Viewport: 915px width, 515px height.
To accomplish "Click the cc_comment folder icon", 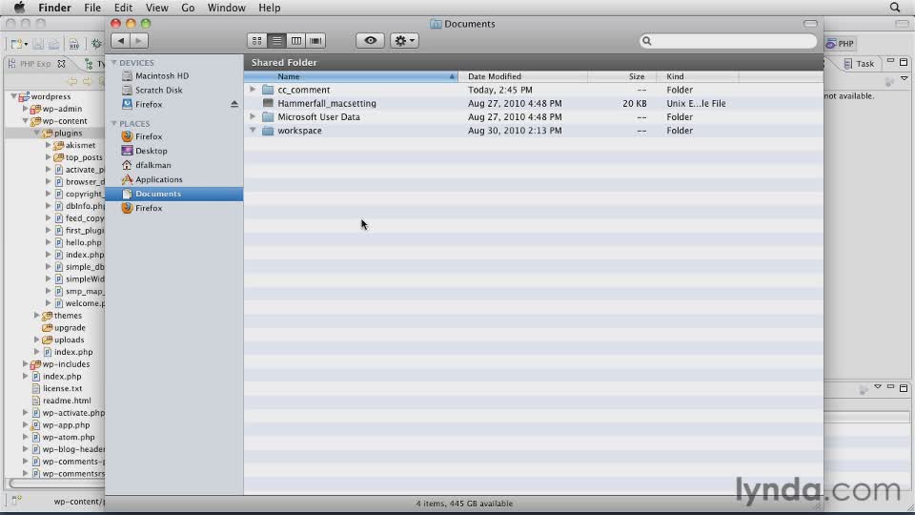I will (268, 90).
